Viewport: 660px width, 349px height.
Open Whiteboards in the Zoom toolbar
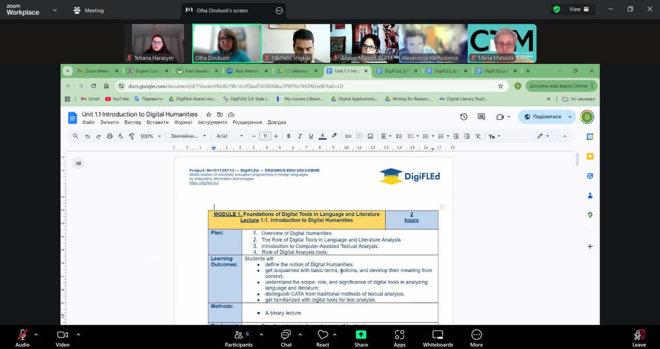[x=438, y=335]
